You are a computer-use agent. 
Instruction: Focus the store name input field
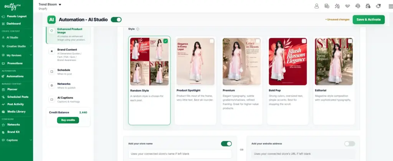[180, 154]
